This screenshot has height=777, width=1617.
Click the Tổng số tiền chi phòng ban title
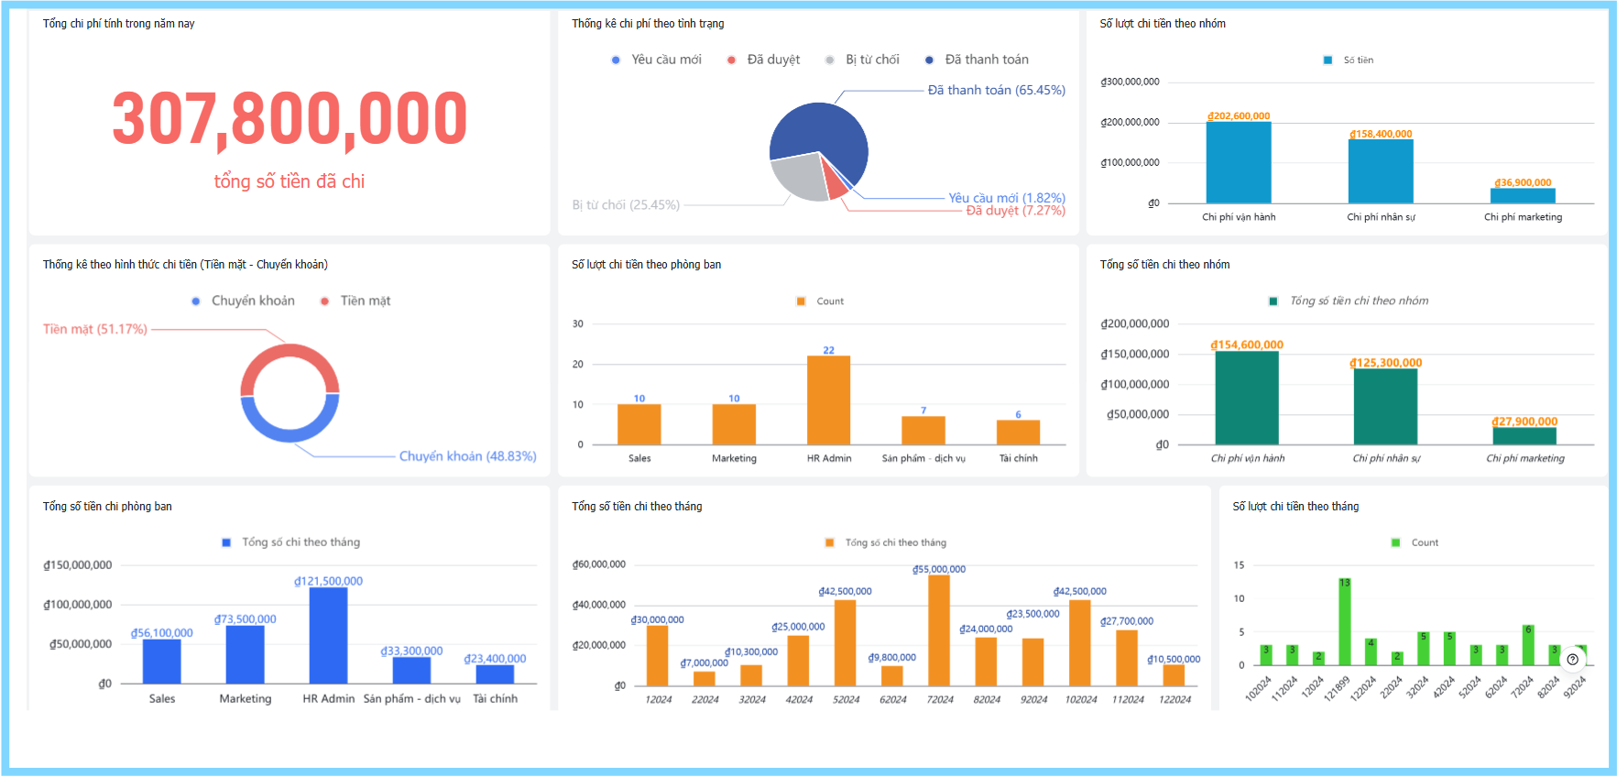coord(107,506)
